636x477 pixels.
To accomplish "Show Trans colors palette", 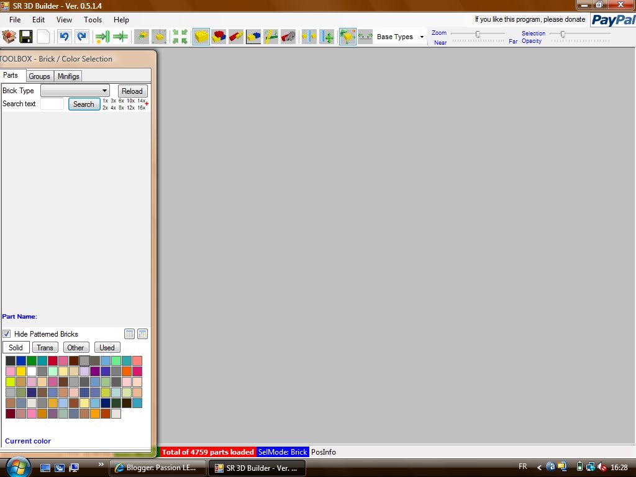I will [45, 348].
